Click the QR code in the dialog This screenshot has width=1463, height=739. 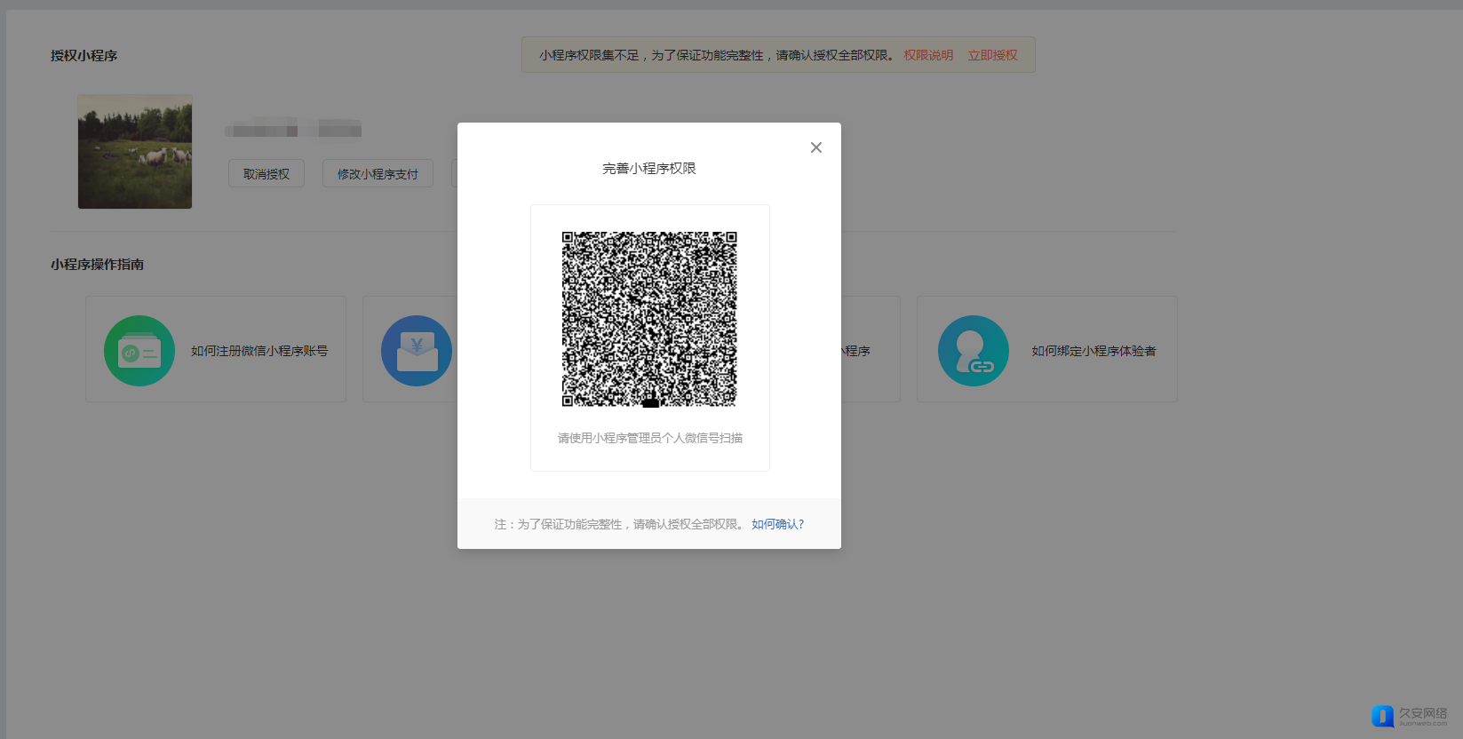[x=649, y=320]
